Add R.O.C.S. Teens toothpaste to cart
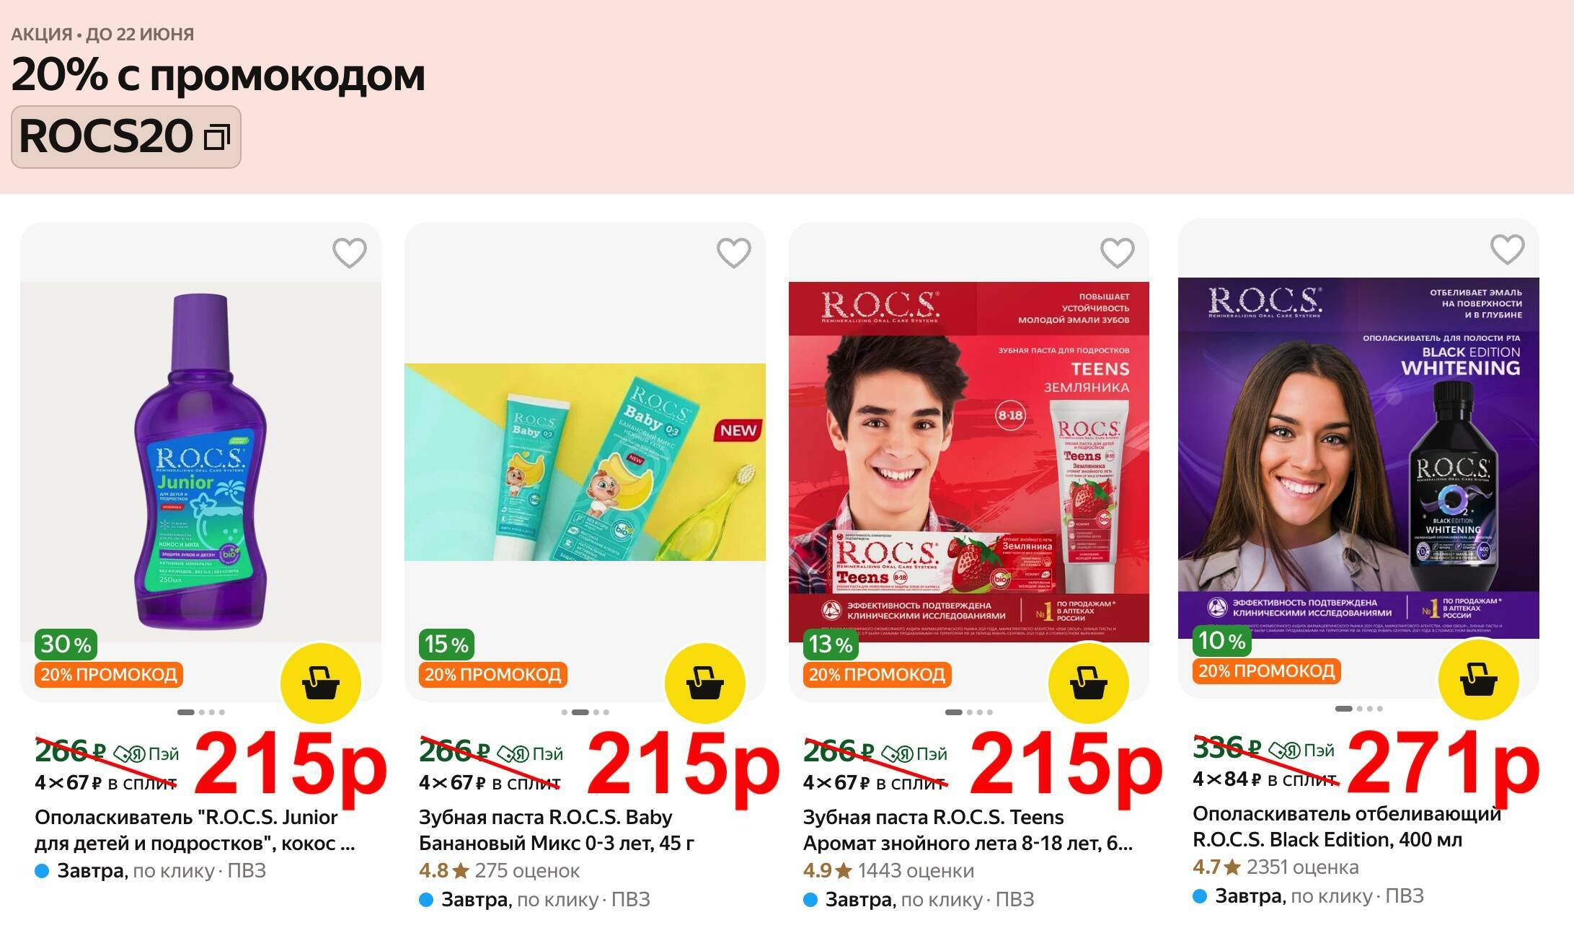This screenshot has width=1574, height=938. (1089, 683)
